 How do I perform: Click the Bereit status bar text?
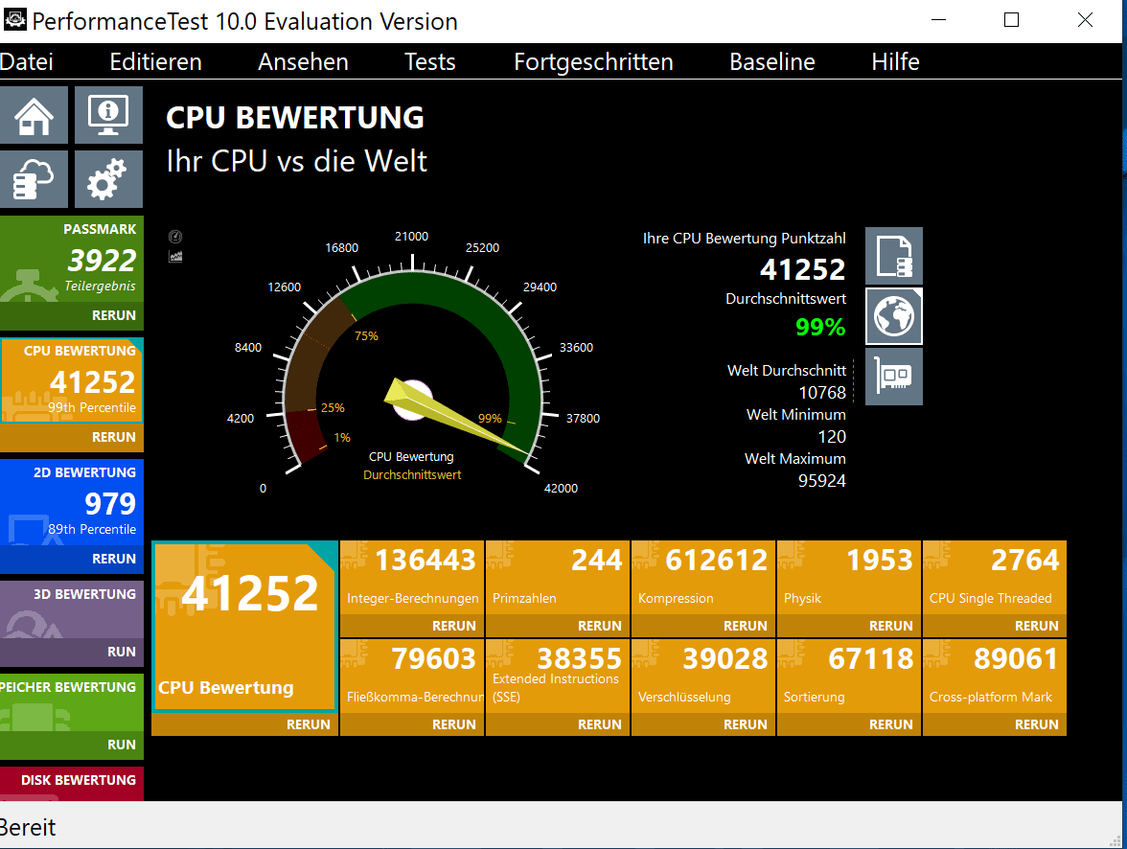[x=27, y=827]
